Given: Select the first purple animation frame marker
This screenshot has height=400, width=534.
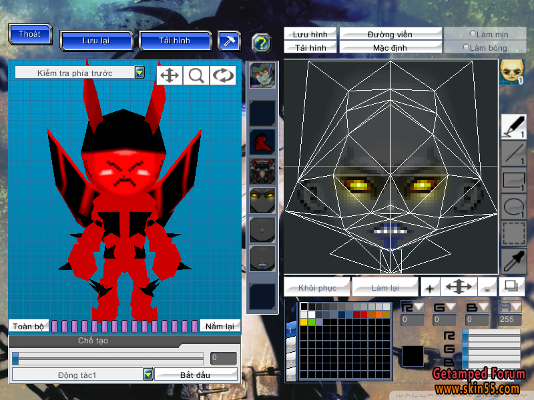Looking at the screenshot, I should tap(55, 326).
